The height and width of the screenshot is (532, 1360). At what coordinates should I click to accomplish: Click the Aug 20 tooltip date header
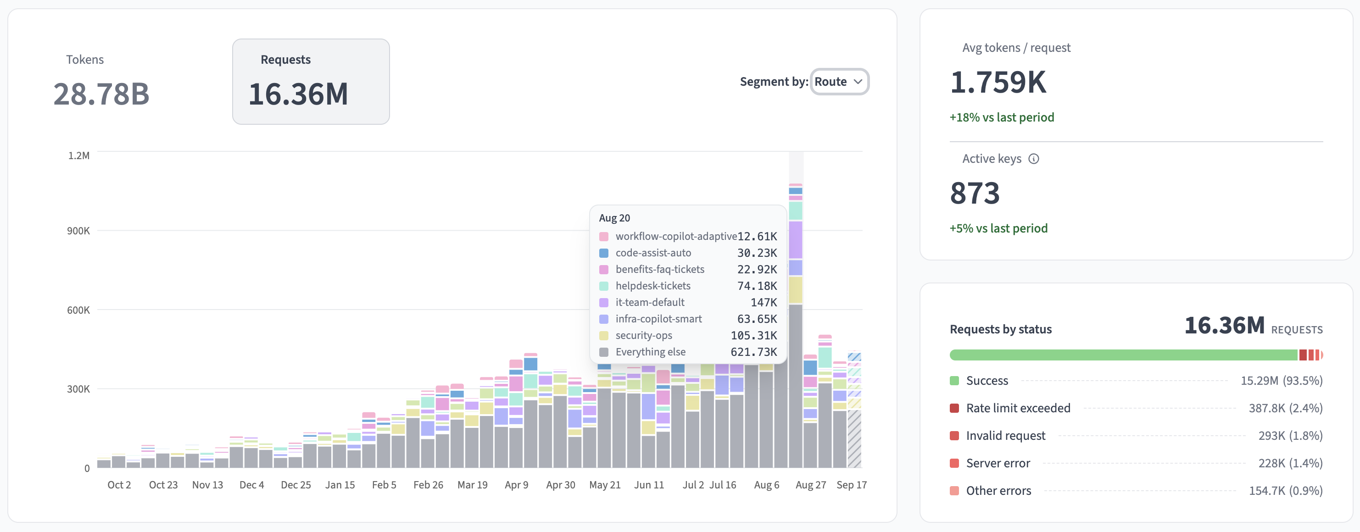tap(614, 218)
